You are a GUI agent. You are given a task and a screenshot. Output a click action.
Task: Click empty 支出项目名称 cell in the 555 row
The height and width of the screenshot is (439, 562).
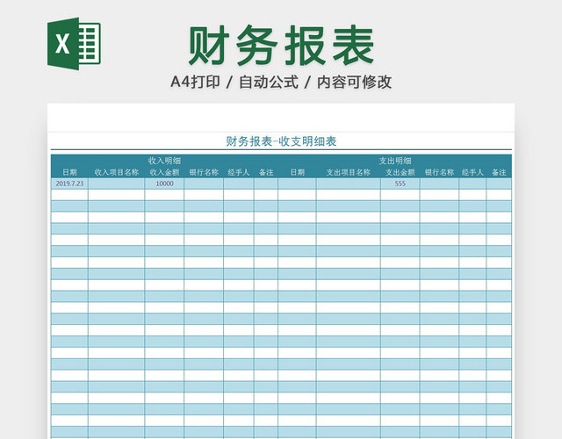[349, 184]
